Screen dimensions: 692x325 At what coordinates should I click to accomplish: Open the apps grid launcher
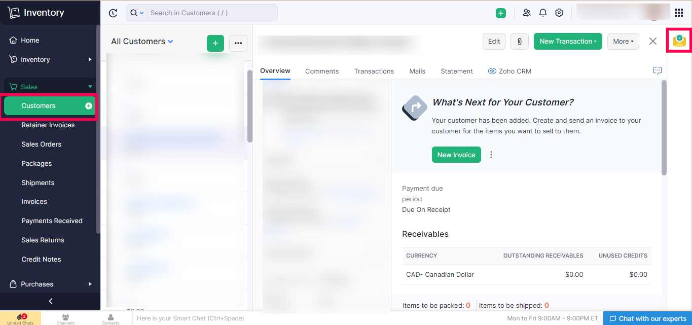pyautogui.click(x=678, y=13)
